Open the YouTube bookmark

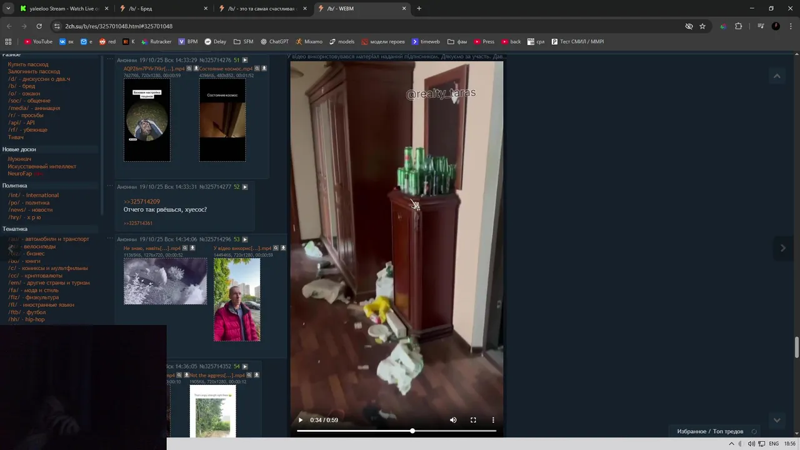[38, 42]
